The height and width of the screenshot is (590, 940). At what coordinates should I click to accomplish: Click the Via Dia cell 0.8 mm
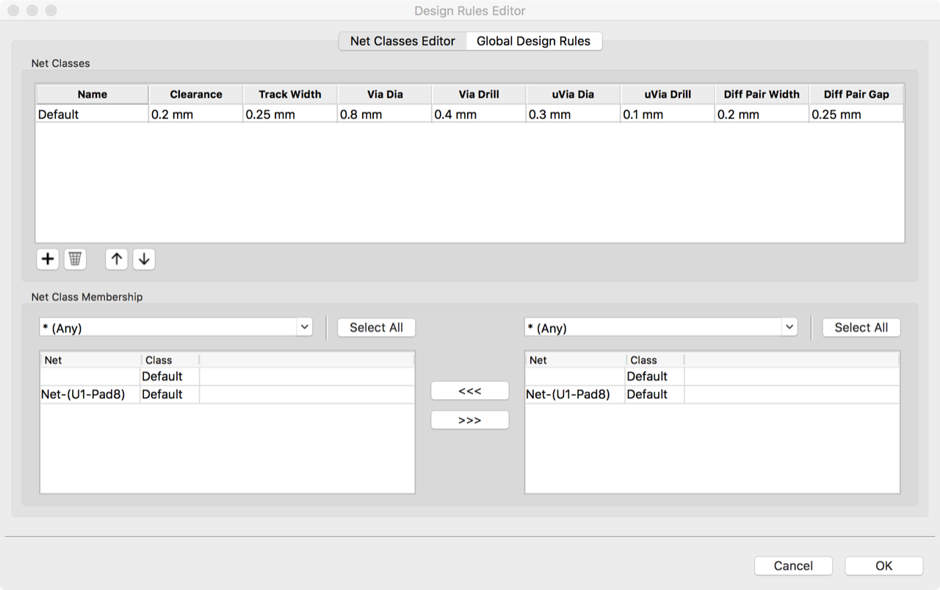pos(384,114)
